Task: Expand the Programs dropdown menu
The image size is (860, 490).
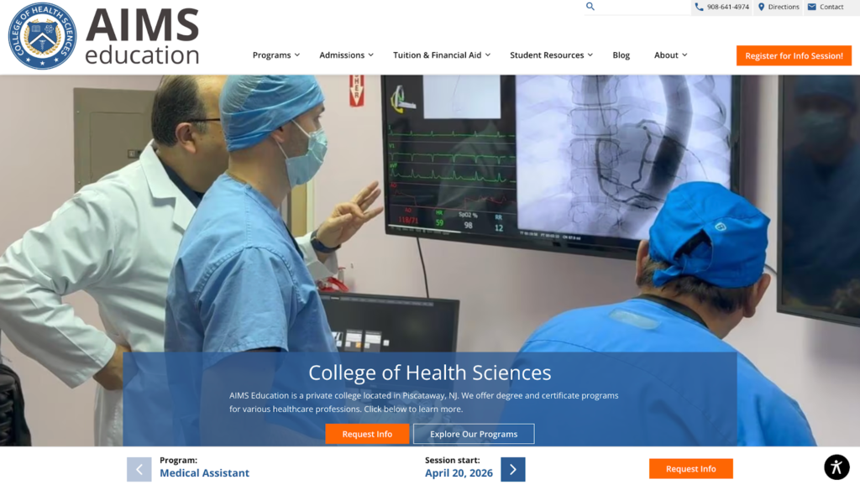Action: [275, 55]
